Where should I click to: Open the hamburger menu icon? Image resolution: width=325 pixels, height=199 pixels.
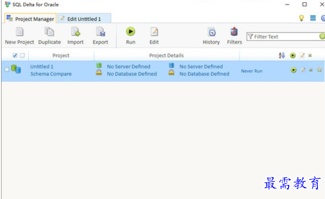[x=313, y=18]
